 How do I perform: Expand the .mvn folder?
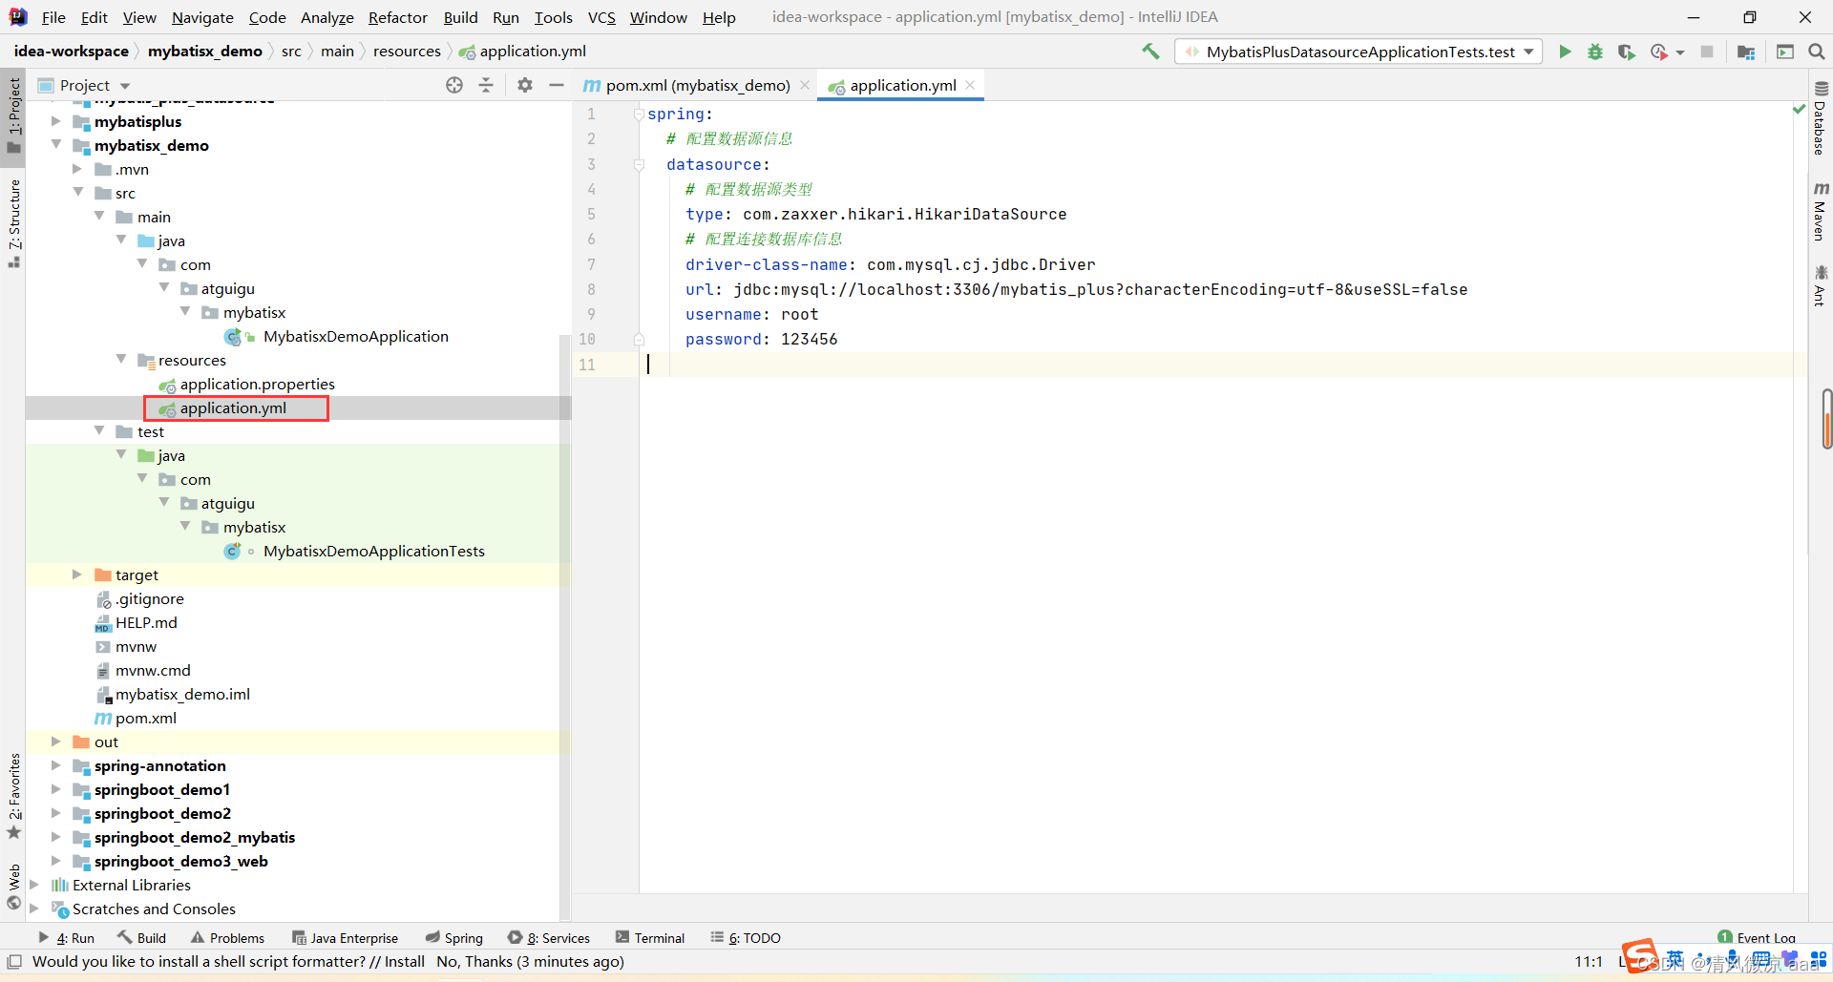pos(76,169)
